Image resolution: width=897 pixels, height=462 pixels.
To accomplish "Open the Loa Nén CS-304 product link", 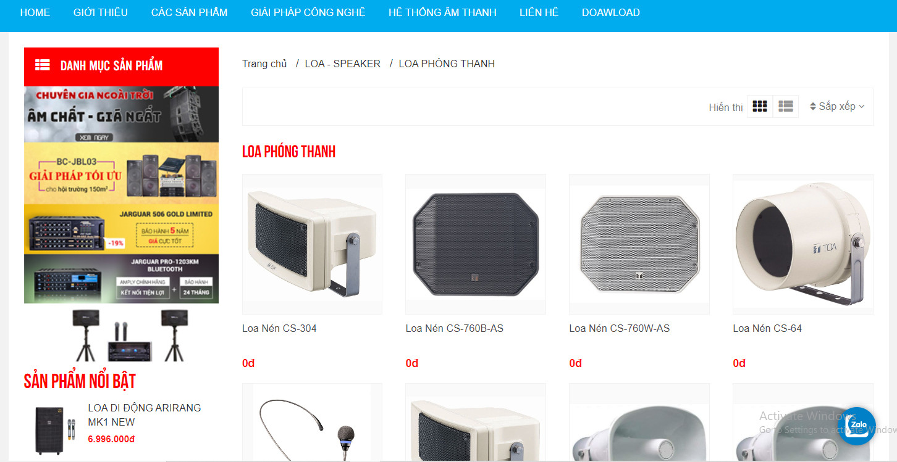I will click(279, 328).
